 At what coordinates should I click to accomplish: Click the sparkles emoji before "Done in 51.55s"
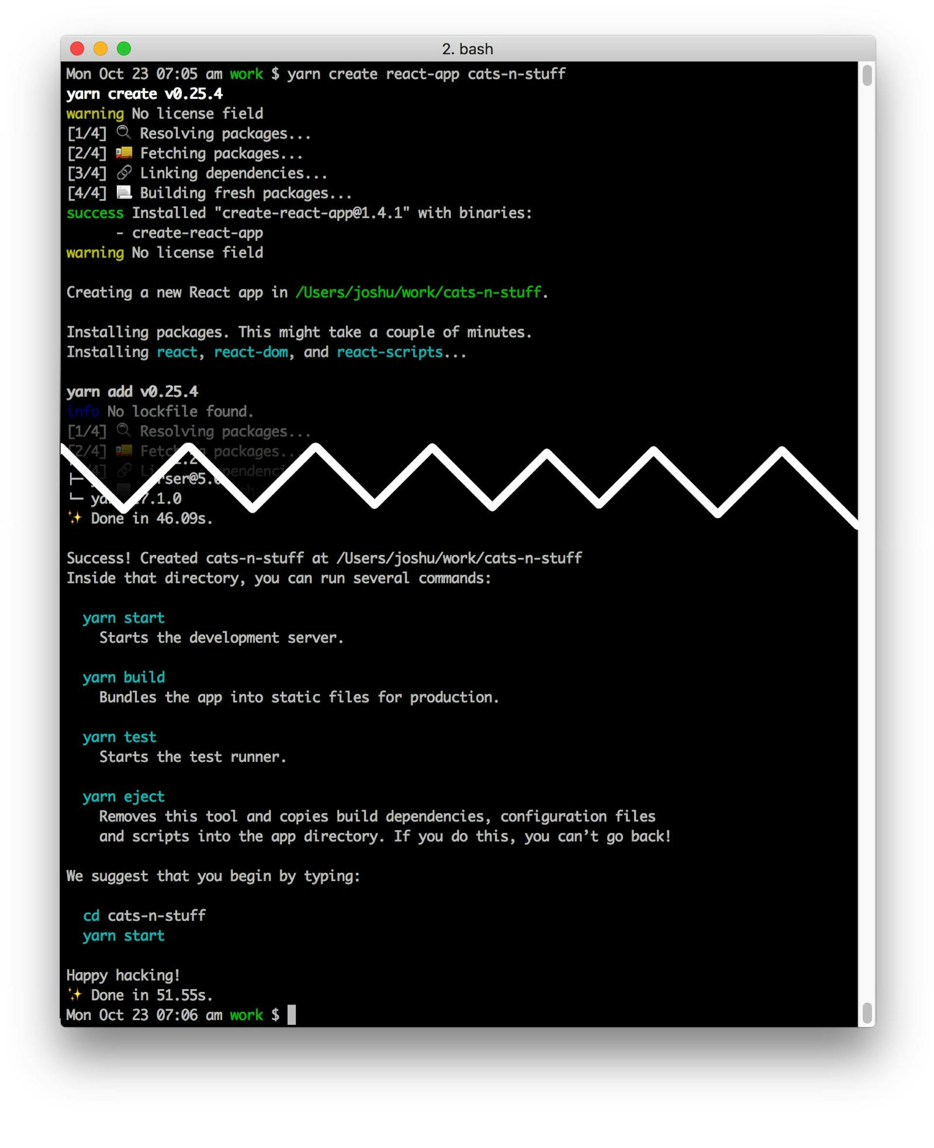tap(75, 994)
